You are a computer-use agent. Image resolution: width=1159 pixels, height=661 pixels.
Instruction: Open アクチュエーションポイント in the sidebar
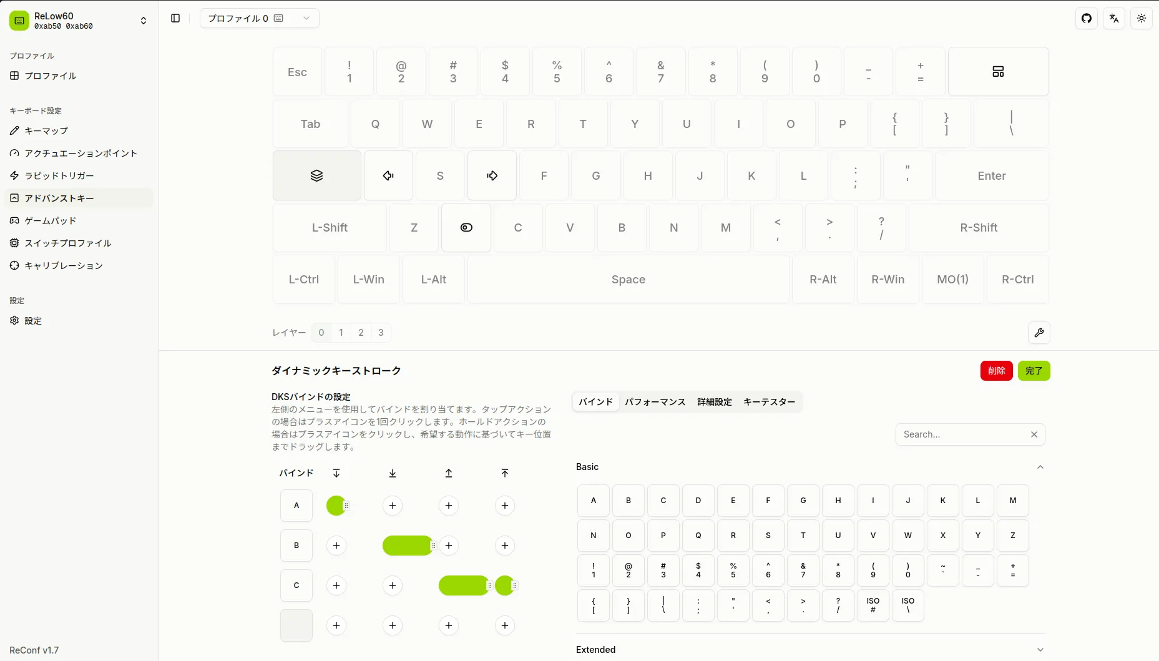(x=79, y=153)
